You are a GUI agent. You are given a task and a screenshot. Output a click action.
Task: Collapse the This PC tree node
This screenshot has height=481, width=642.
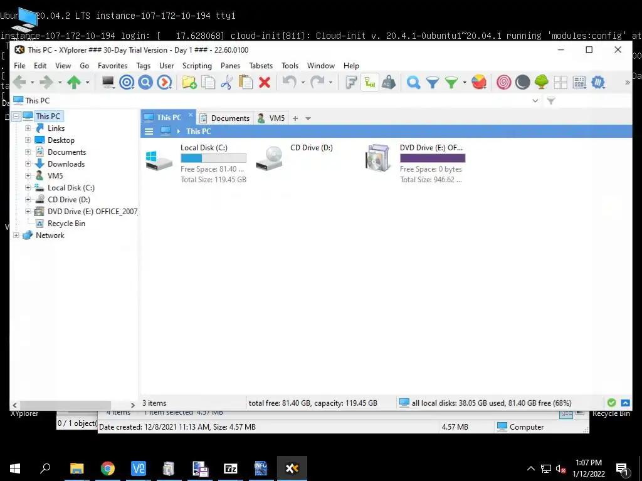pyautogui.click(x=16, y=116)
